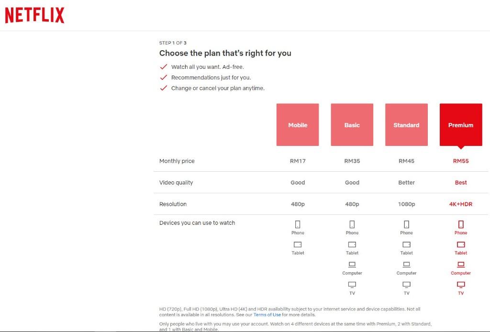Click the 'Recommendations just for you.' text
The width and height of the screenshot is (490, 332).
(211, 77)
